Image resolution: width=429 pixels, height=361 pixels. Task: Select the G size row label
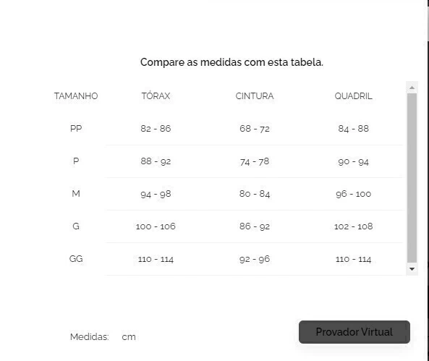[x=76, y=226]
